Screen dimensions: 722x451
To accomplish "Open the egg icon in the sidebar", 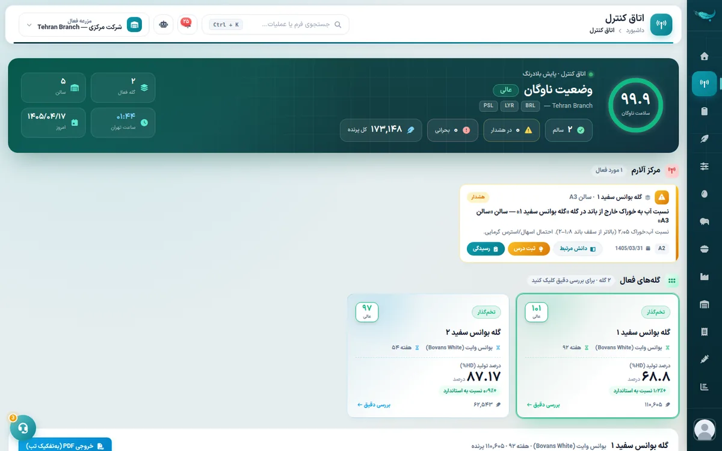I will 705,194.
